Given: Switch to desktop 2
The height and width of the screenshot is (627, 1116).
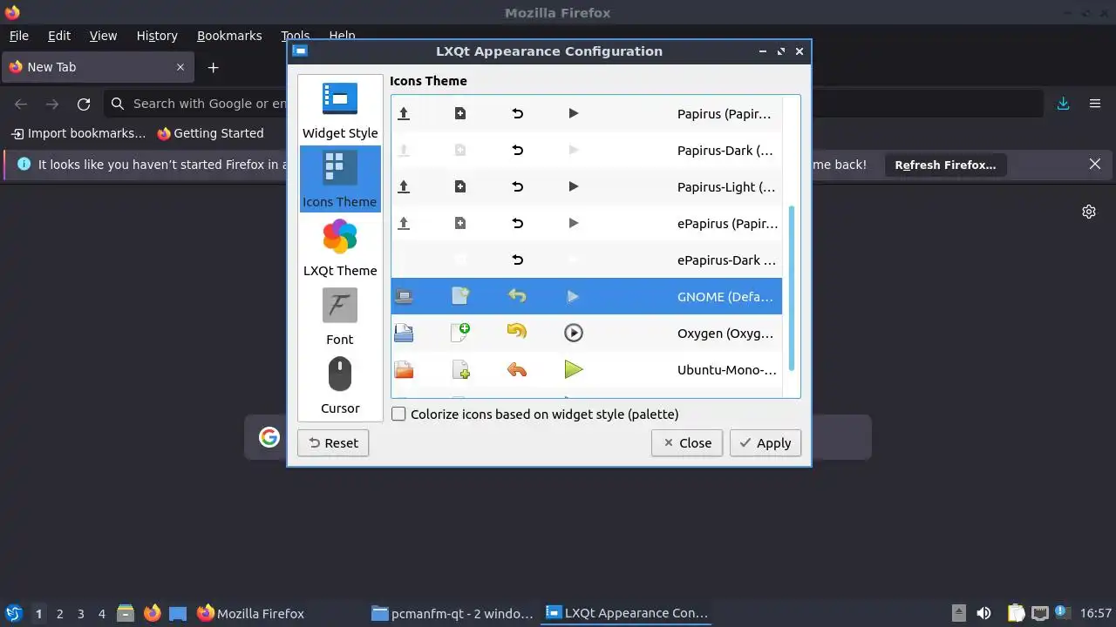Looking at the screenshot, I should 59,614.
